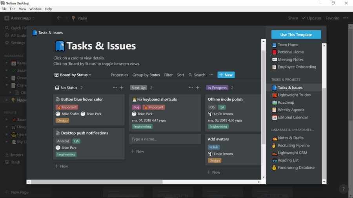Click the Team Home template icon
Screen dimensions: 353x198
point(274,45)
